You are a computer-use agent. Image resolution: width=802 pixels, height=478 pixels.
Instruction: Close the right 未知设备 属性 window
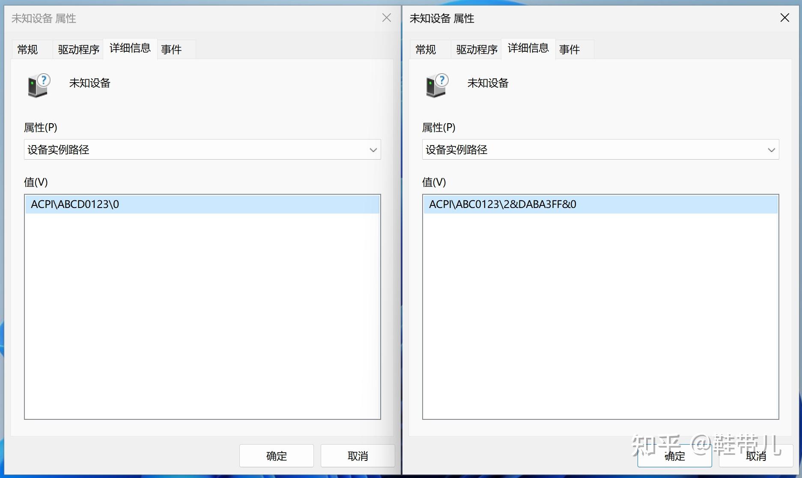(785, 18)
